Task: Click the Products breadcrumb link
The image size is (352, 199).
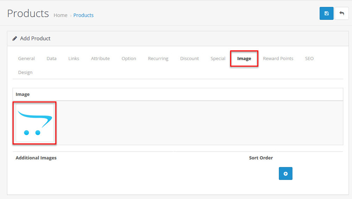Action: pyautogui.click(x=83, y=15)
